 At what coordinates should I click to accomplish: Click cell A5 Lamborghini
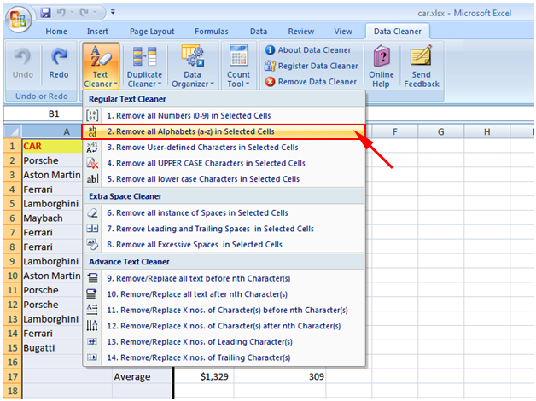tap(52, 204)
